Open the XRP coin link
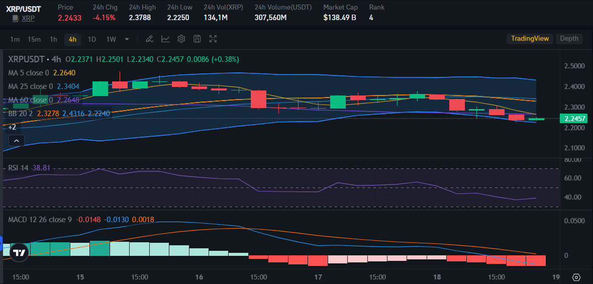Viewport: 593px width, 284px height. 28,18
